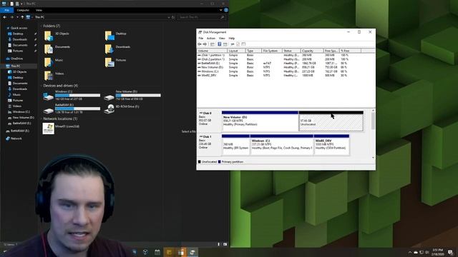
Task: Click the This PC address bar path
Action: 39,17
